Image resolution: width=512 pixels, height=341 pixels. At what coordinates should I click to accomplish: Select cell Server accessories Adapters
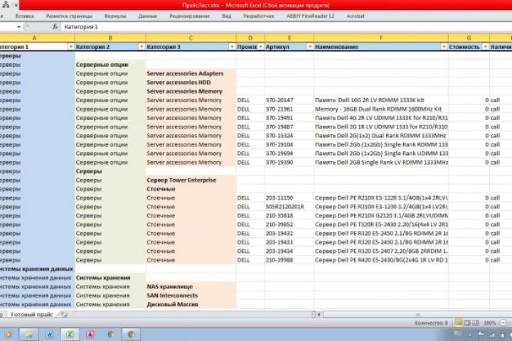[191, 74]
